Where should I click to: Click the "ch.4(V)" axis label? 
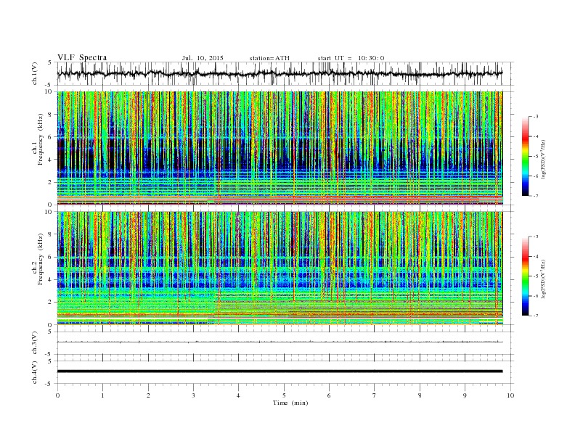pos(35,373)
